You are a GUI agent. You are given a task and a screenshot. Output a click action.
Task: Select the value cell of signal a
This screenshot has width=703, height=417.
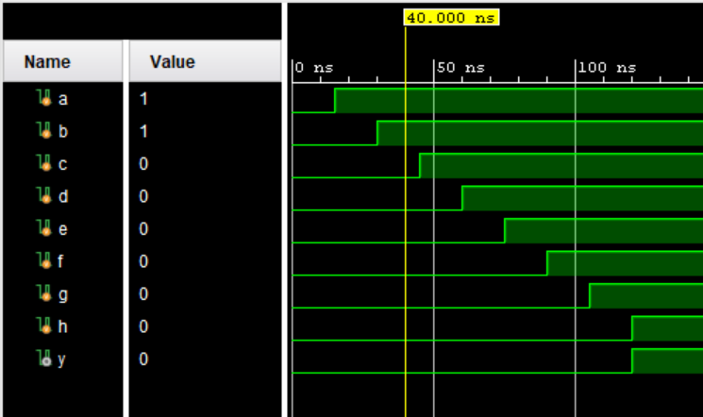[144, 98]
